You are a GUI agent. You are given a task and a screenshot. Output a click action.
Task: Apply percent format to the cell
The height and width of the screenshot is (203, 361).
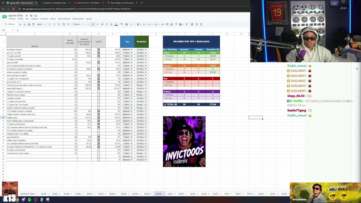[54, 24]
